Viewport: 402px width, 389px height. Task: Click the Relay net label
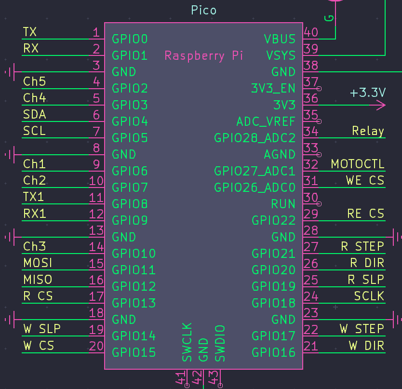tap(369, 131)
